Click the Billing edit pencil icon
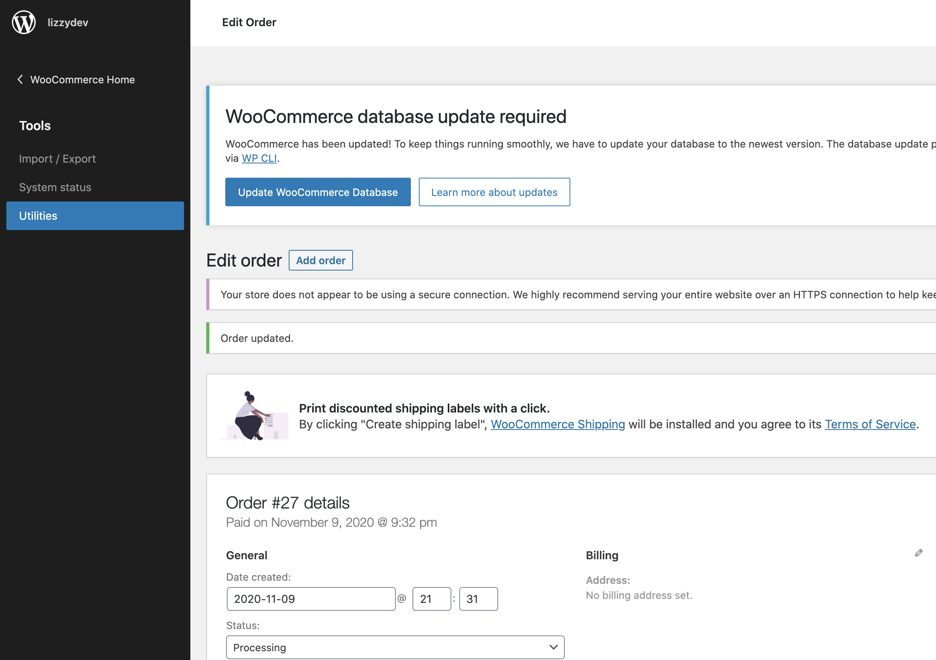Screen dimensions: 936x660 pyautogui.click(x=919, y=553)
